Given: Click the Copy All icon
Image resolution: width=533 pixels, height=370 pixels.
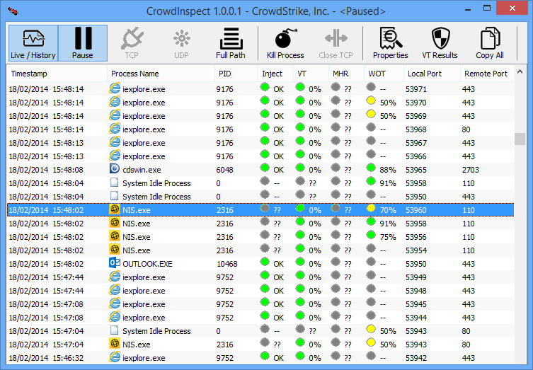Looking at the screenshot, I should coord(490,43).
